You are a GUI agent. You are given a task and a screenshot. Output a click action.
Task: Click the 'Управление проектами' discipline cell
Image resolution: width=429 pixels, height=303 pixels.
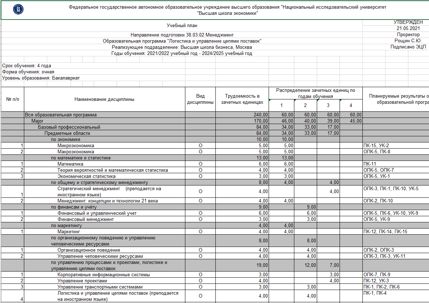click(x=82, y=281)
